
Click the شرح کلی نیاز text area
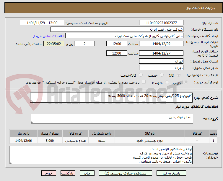111,98
